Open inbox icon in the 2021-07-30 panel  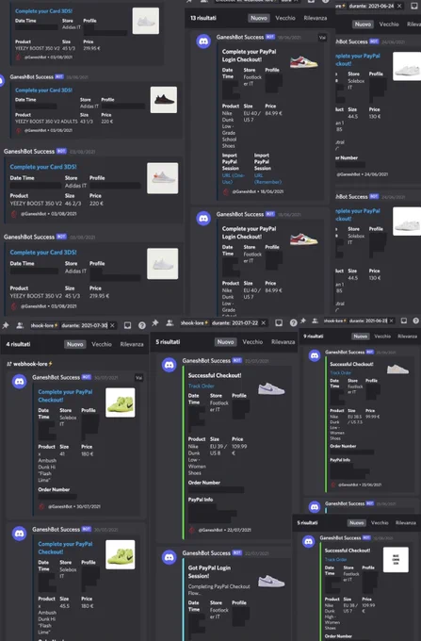tap(127, 325)
